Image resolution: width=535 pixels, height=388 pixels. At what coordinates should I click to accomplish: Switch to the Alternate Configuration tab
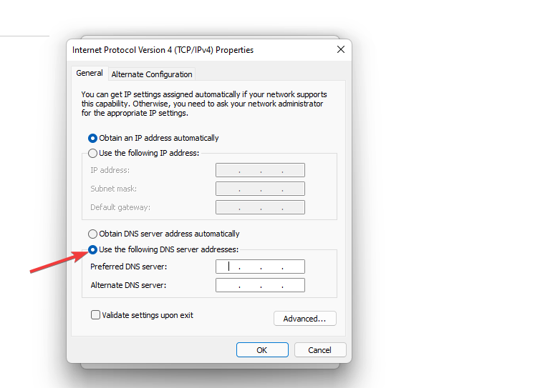click(x=152, y=74)
